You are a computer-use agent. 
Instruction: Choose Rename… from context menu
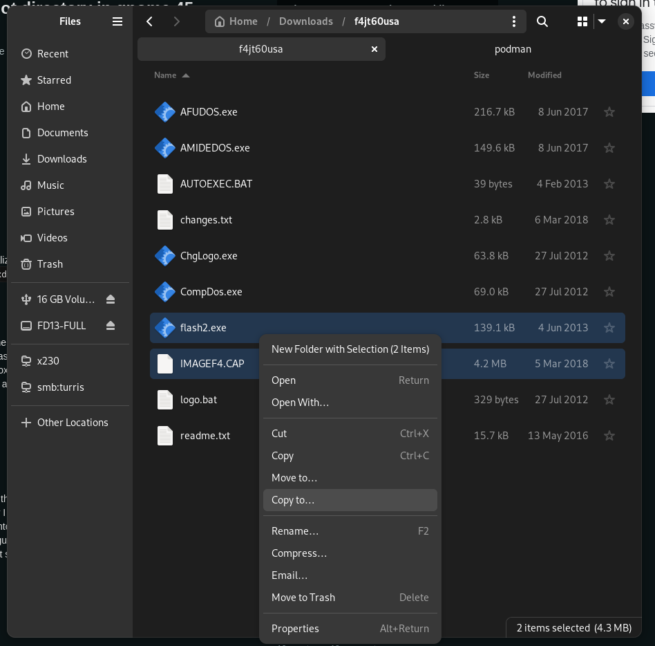[350, 531]
